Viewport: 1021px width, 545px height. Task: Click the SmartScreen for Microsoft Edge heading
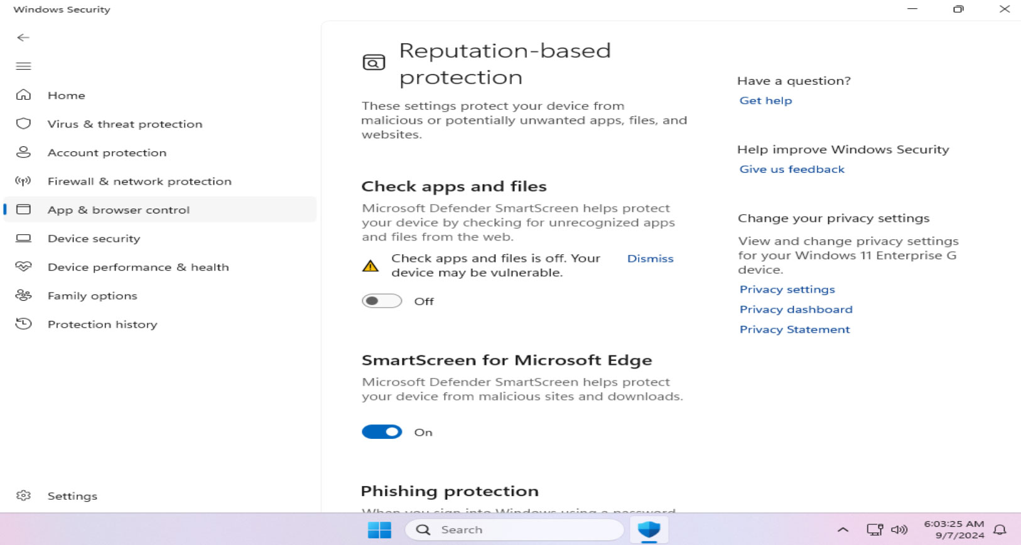507,360
